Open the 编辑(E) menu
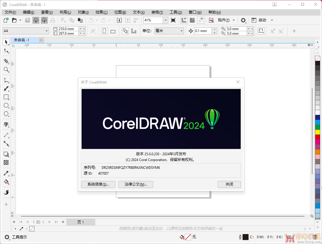The image size is (322, 244). tap(29, 12)
